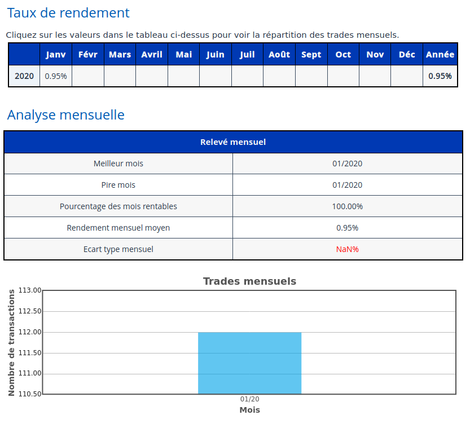The width and height of the screenshot is (470, 424).
Task: Click the Mars column header
Action: coord(120,55)
